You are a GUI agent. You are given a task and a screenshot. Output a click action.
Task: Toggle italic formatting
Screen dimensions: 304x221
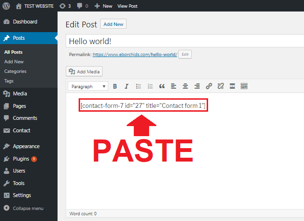127,86
